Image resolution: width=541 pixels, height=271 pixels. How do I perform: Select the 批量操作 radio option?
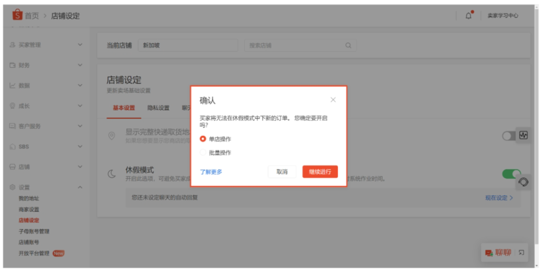[x=203, y=153]
